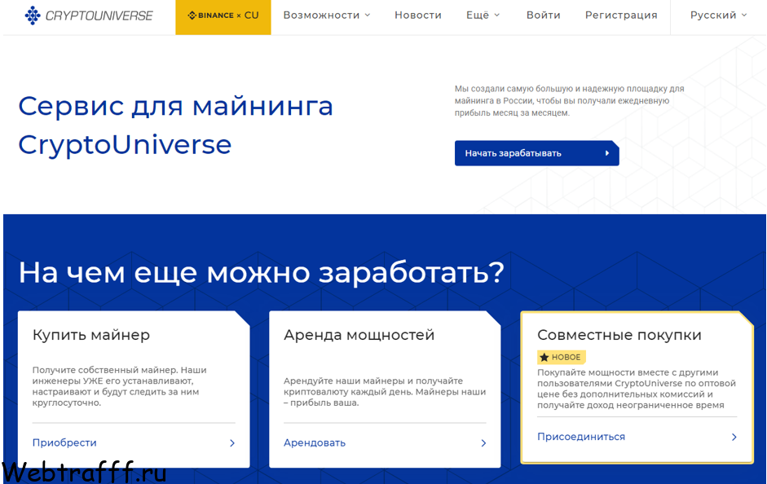Click the chevron next to Арендовать
Screen dimensions: 767x484
(x=484, y=443)
